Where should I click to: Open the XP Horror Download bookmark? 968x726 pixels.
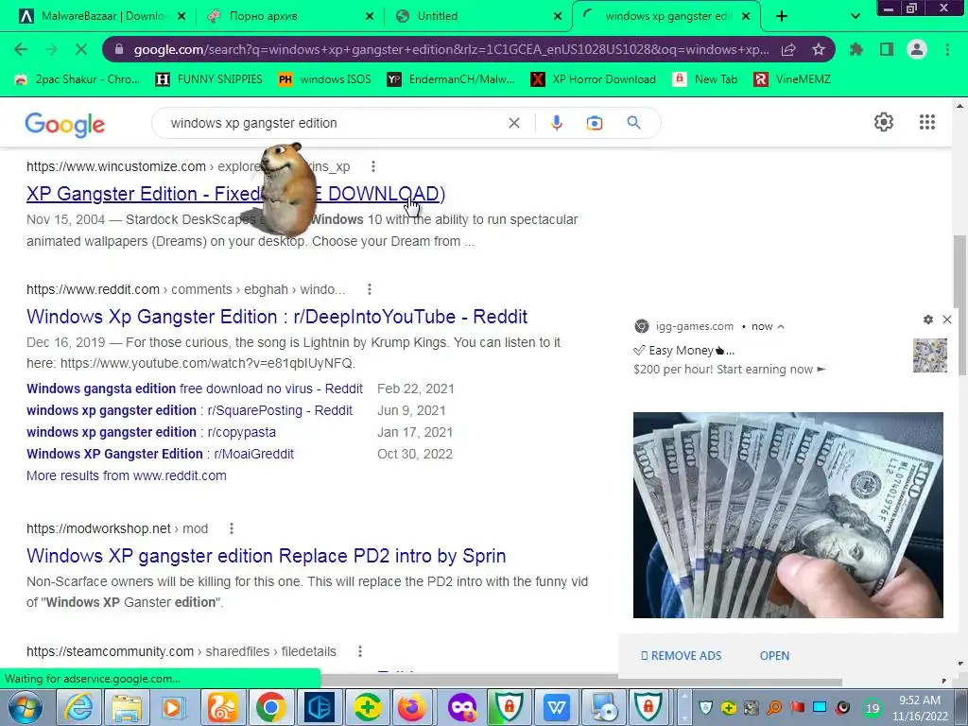click(x=594, y=79)
